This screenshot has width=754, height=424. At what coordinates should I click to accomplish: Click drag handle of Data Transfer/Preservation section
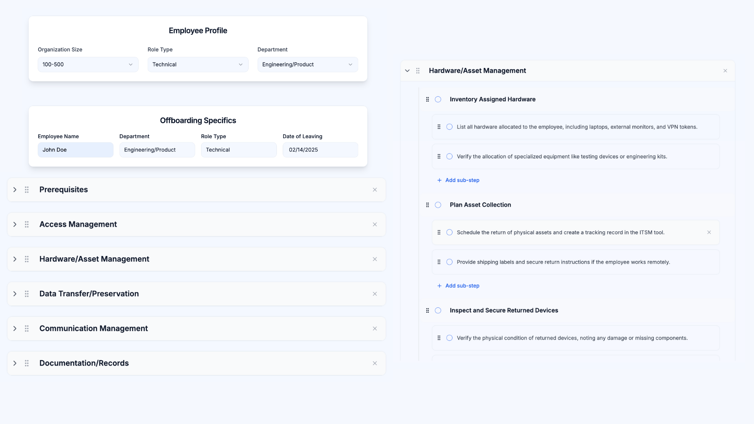point(27,294)
